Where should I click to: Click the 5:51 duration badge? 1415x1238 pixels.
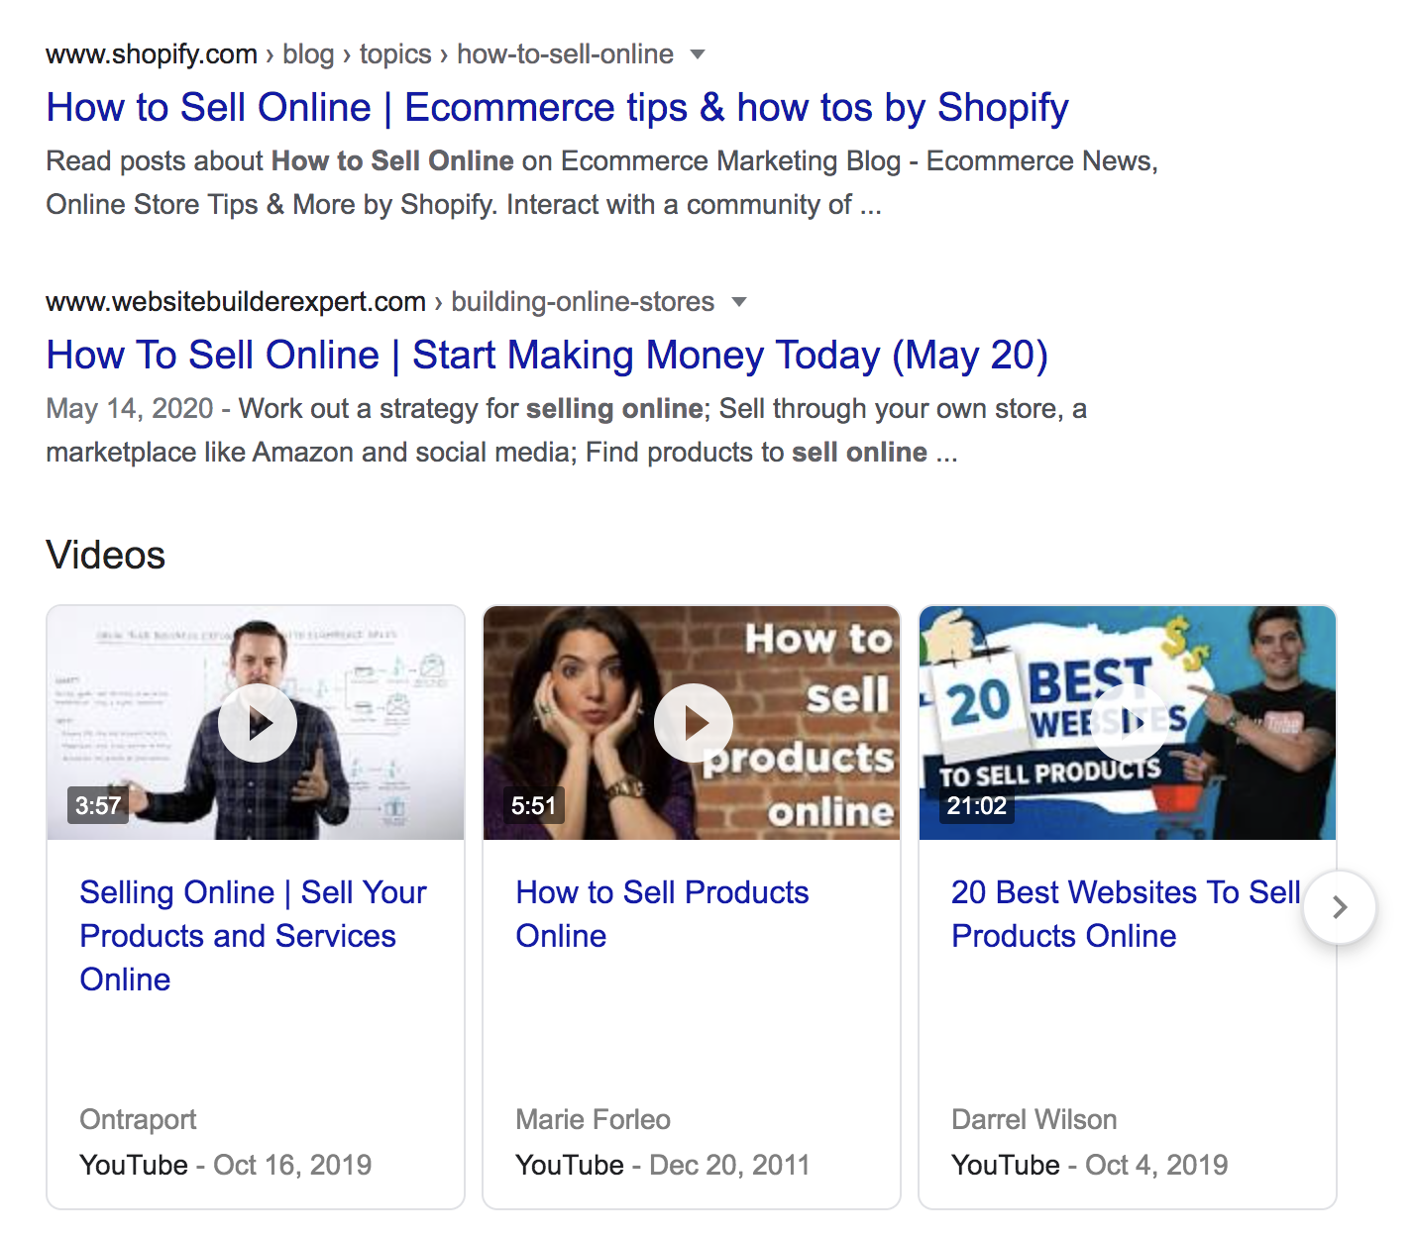pyautogui.click(x=533, y=805)
